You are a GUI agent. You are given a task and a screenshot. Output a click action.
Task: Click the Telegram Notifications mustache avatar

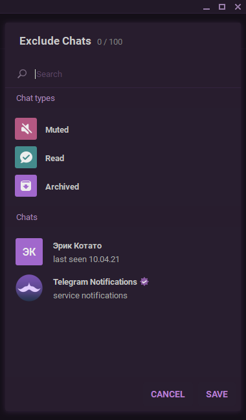tap(29, 288)
